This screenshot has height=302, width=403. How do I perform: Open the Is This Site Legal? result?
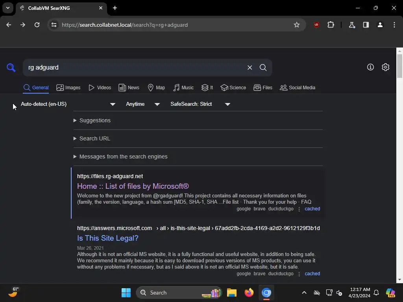(108, 238)
